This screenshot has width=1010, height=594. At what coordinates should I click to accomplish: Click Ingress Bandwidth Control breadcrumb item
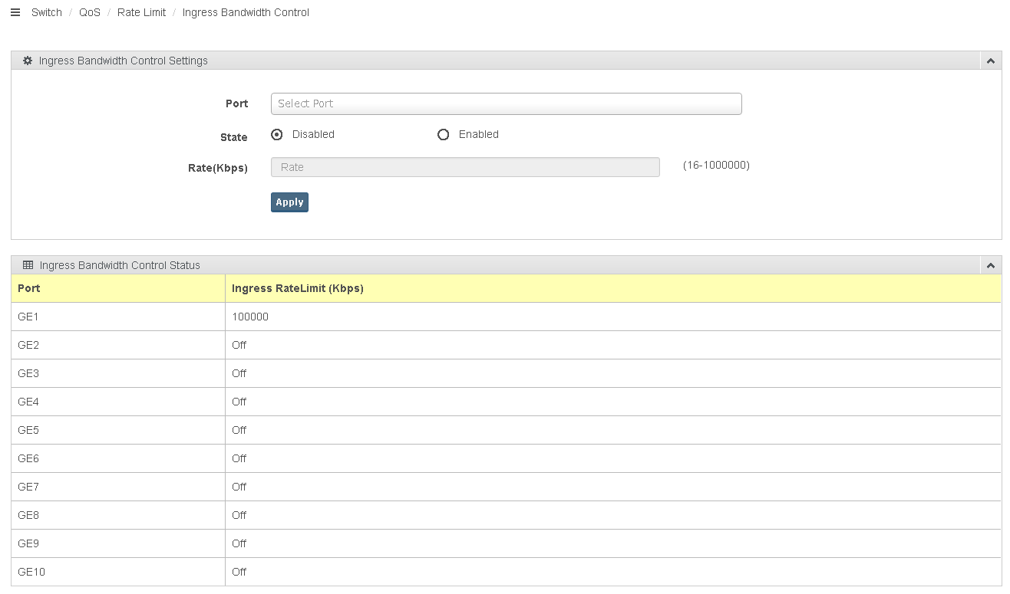tap(246, 12)
